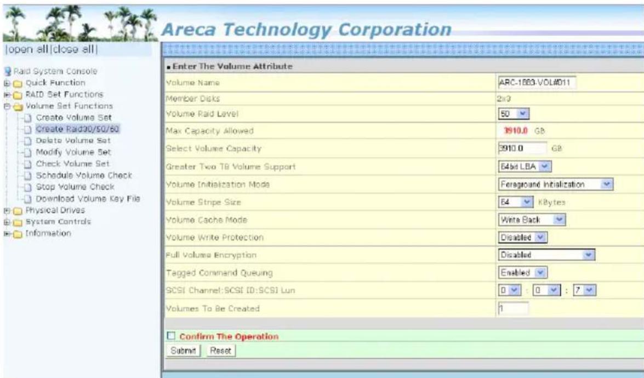Click the Quick Function folder icon
Image resolution: width=644 pixels, height=378 pixels.
pos(17,84)
